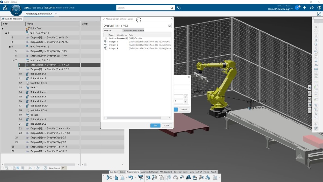Click the Cut scissors icon in bottom toolbar
This screenshot has width=323, height=182.
[x=109, y=177]
